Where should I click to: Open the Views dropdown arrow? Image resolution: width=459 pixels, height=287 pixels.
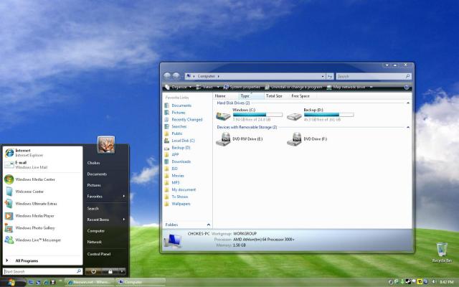coord(218,87)
